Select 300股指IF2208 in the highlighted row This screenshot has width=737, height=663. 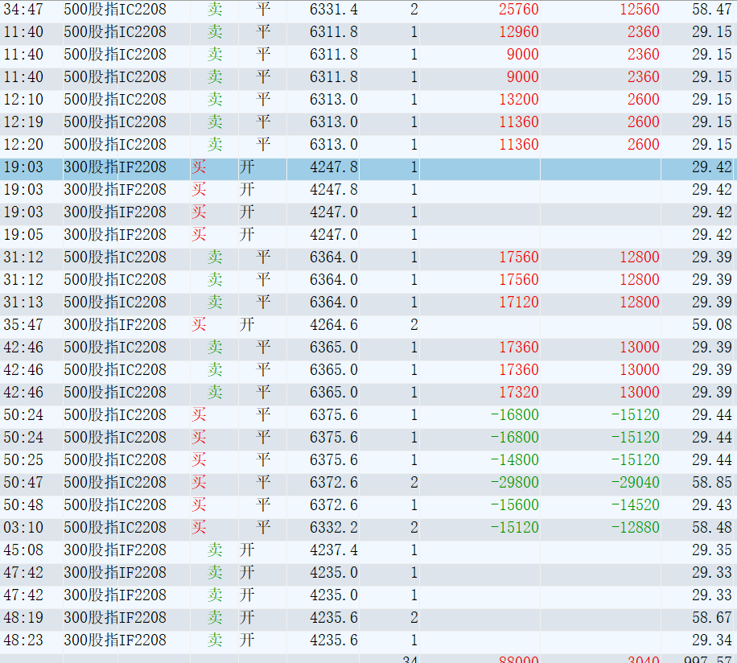[115, 167]
